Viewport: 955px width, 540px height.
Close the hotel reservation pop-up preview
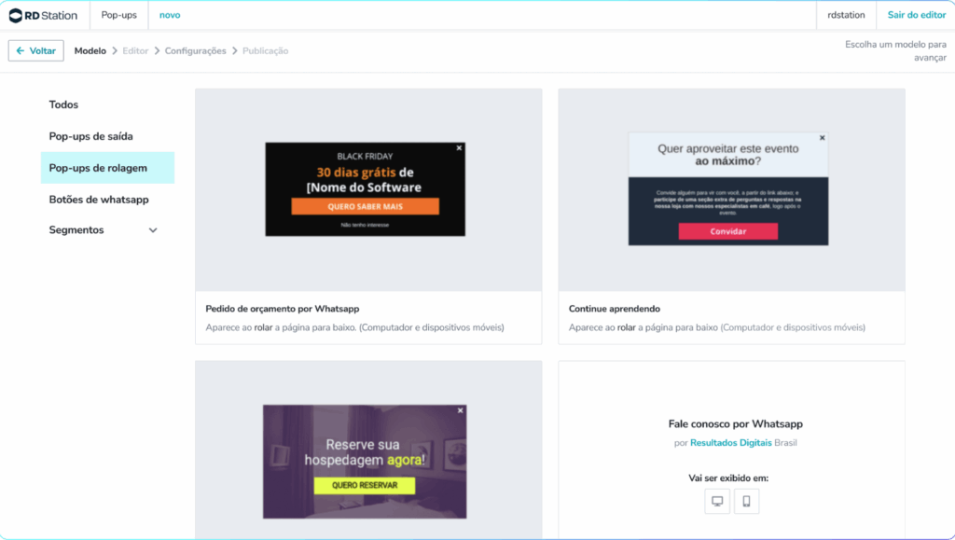[460, 410]
